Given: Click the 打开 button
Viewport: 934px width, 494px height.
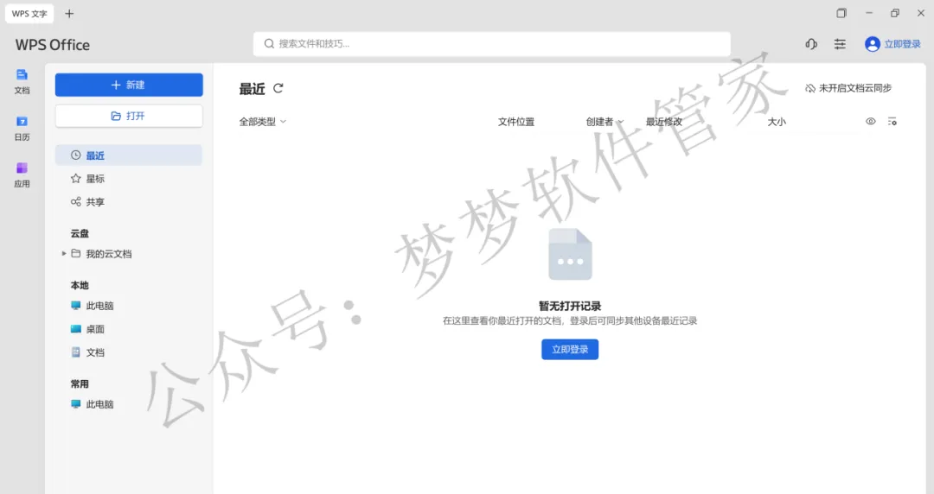Looking at the screenshot, I should [129, 116].
